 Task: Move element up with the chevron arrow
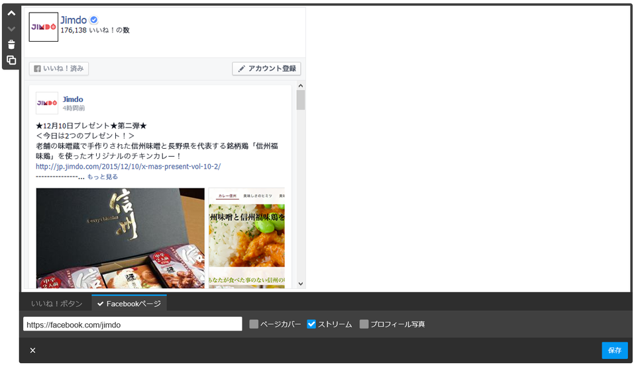coord(11,13)
